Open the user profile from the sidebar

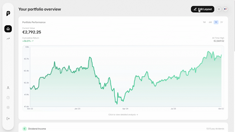pyautogui.click(x=8, y=88)
